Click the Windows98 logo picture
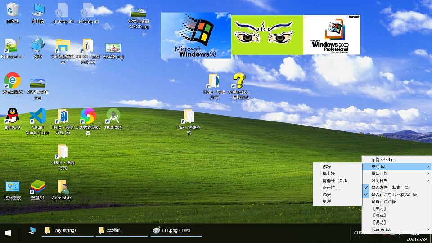Viewport: 432px width, 243px height. [196, 36]
